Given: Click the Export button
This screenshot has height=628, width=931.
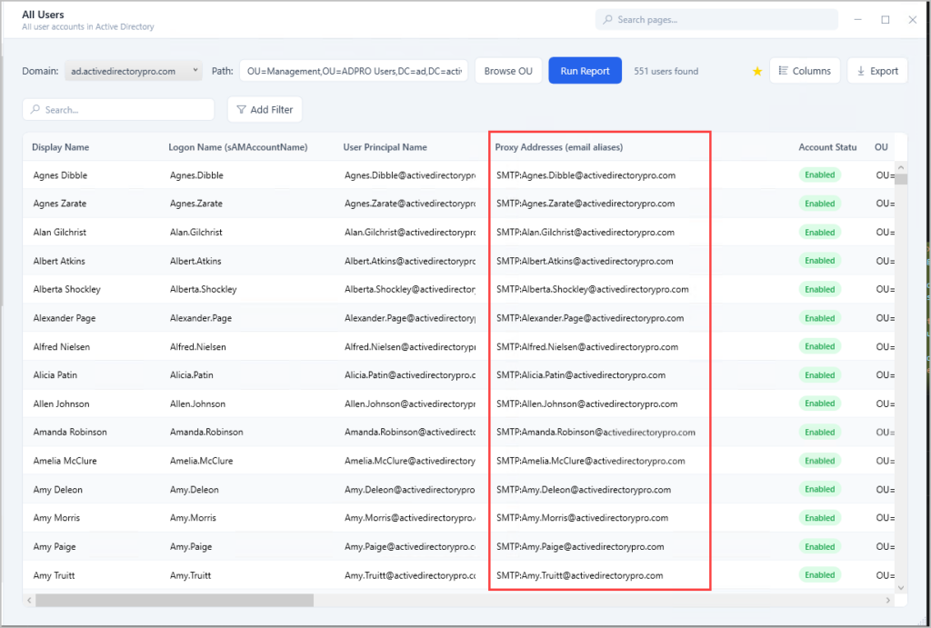Looking at the screenshot, I should pyautogui.click(x=877, y=71).
